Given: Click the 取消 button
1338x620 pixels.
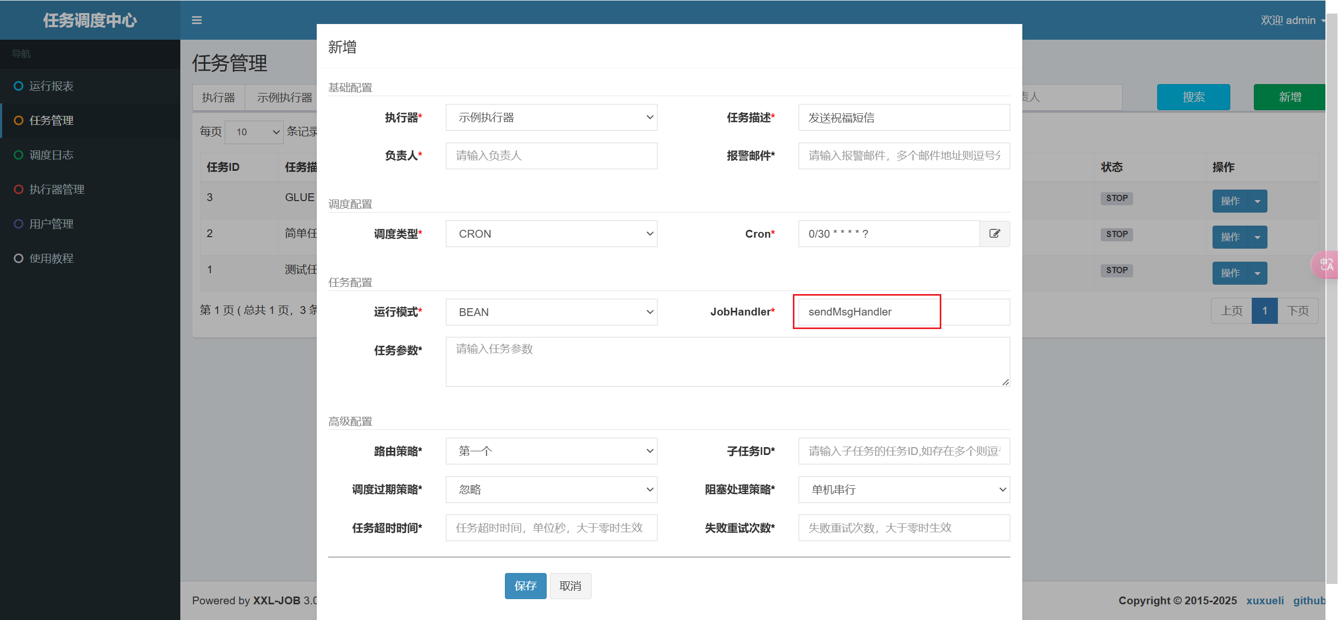Looking at the screenshot, I should tap(570, 586).
